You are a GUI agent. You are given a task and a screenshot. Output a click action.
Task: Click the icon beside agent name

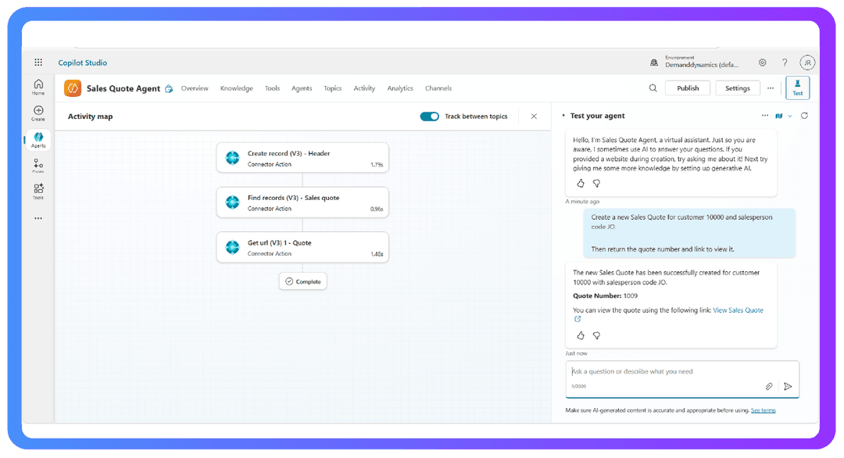169,89
